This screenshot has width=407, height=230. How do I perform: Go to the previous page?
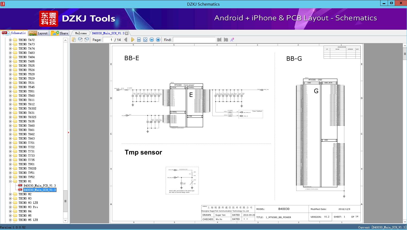[x=126, y=40]
